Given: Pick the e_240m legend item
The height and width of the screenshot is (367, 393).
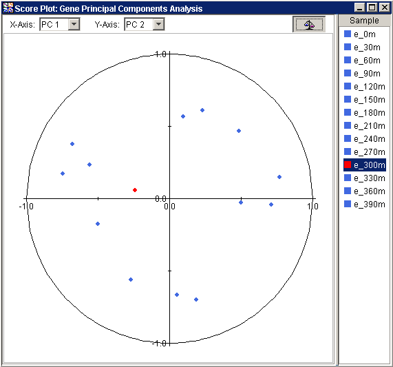Looking at the screenshot, I should (x=364, y=138).
